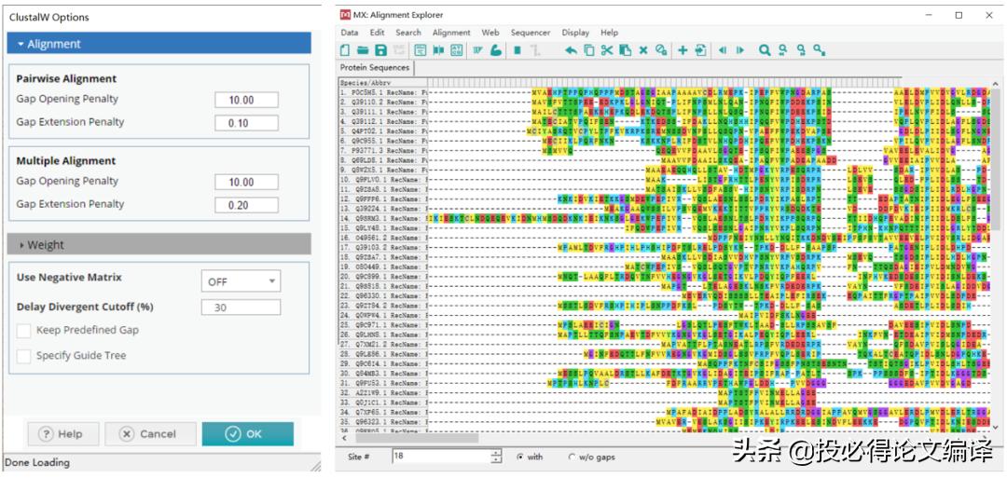Click the Delete gaps icon beside the X
Viewport: 1007px width, 478px height.
(x=661, y=50)
